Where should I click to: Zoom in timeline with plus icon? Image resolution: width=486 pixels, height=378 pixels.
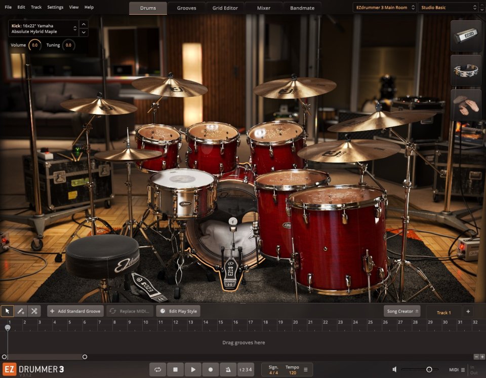(x=482, y=357)
